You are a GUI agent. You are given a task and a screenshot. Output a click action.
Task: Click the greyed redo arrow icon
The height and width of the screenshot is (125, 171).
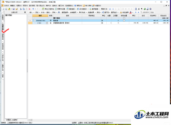pyautogui.click(x=38, y=9)
